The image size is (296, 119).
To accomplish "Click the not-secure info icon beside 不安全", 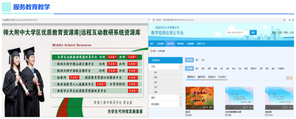I will tap(154, 20).
